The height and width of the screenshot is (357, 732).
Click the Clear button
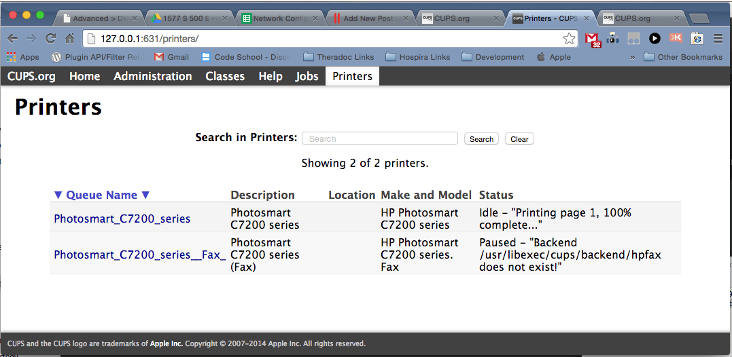[x=519, y=139]
